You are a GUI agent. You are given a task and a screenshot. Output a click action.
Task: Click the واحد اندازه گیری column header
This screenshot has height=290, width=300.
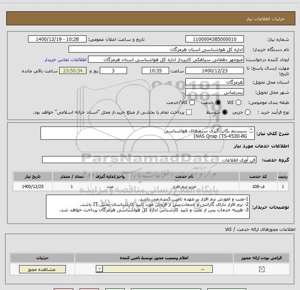[x=110, y=176]
